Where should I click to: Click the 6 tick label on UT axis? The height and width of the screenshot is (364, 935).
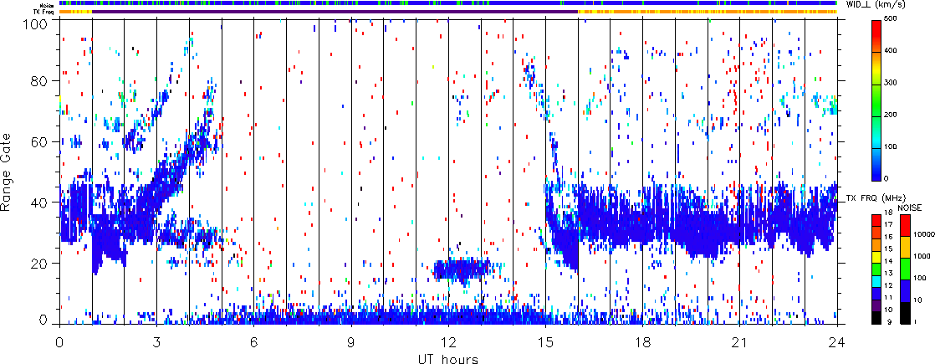(x=254, y=342)
